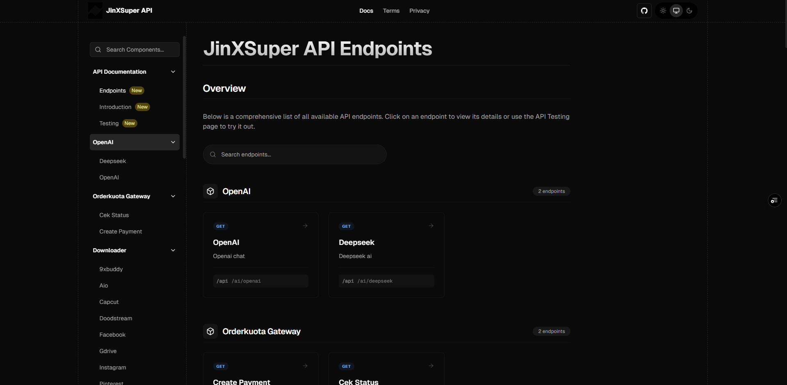Image resolution: width=787 pixels, height=385 pixels.
Task: Focus the Search endpoints input field
Action: click(x=294, y=154)
